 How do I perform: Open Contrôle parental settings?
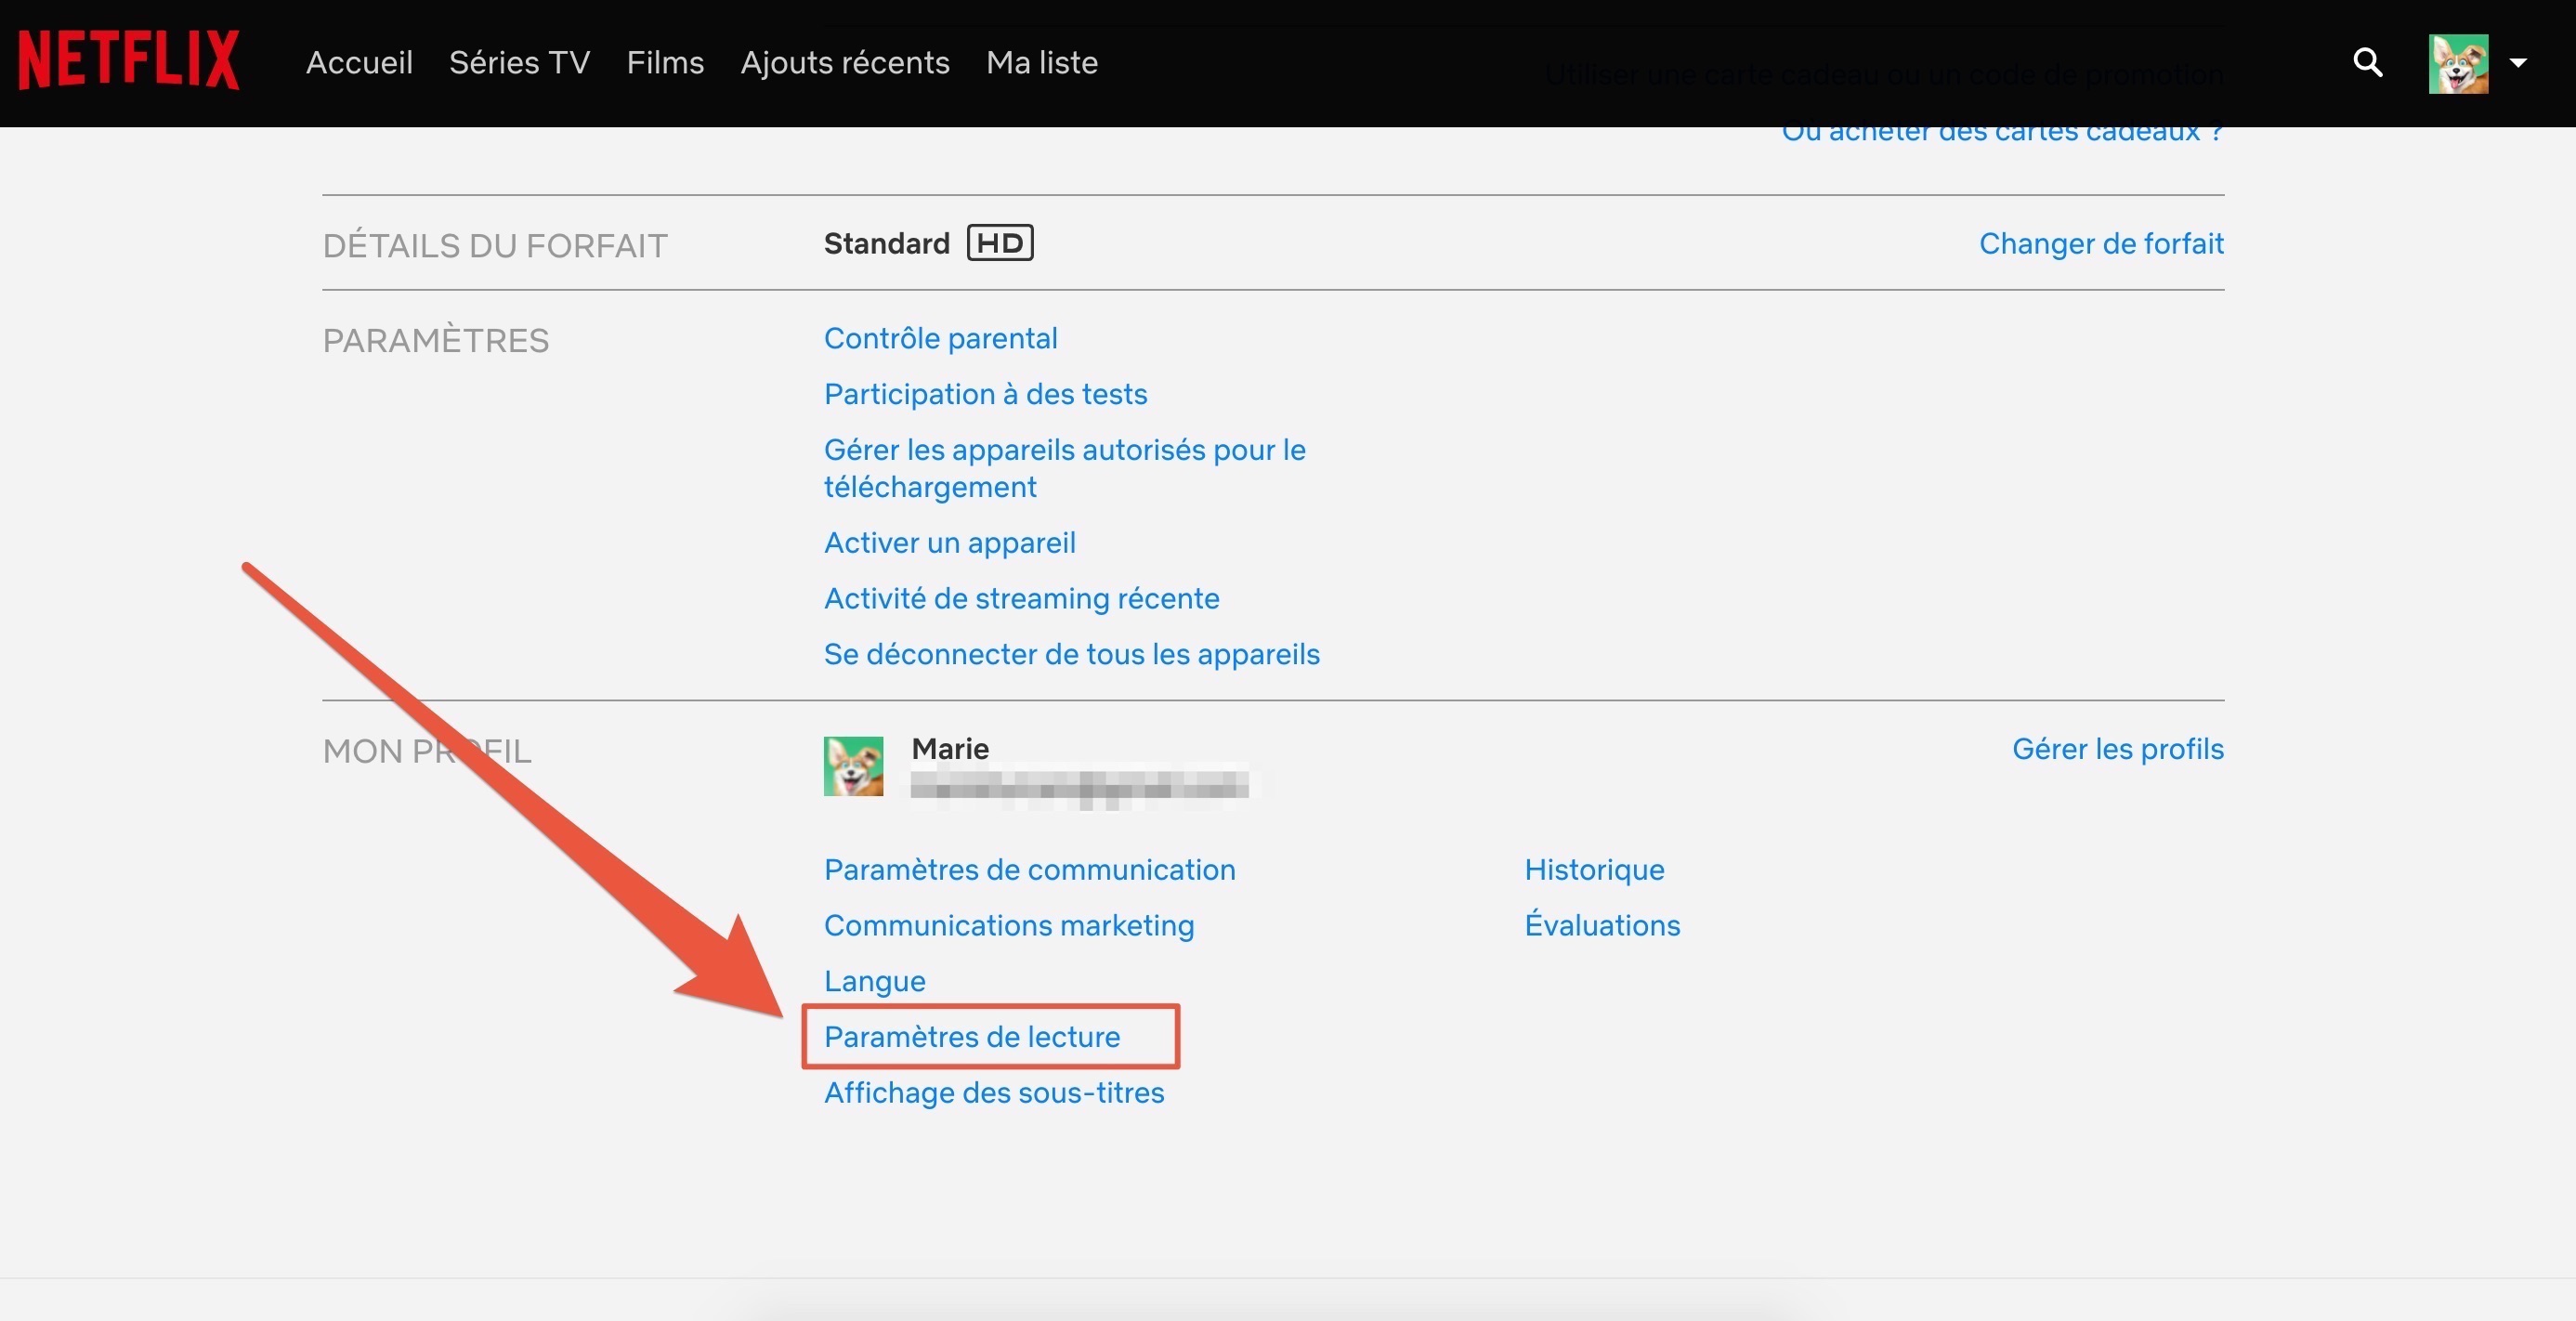coord(940,338)
